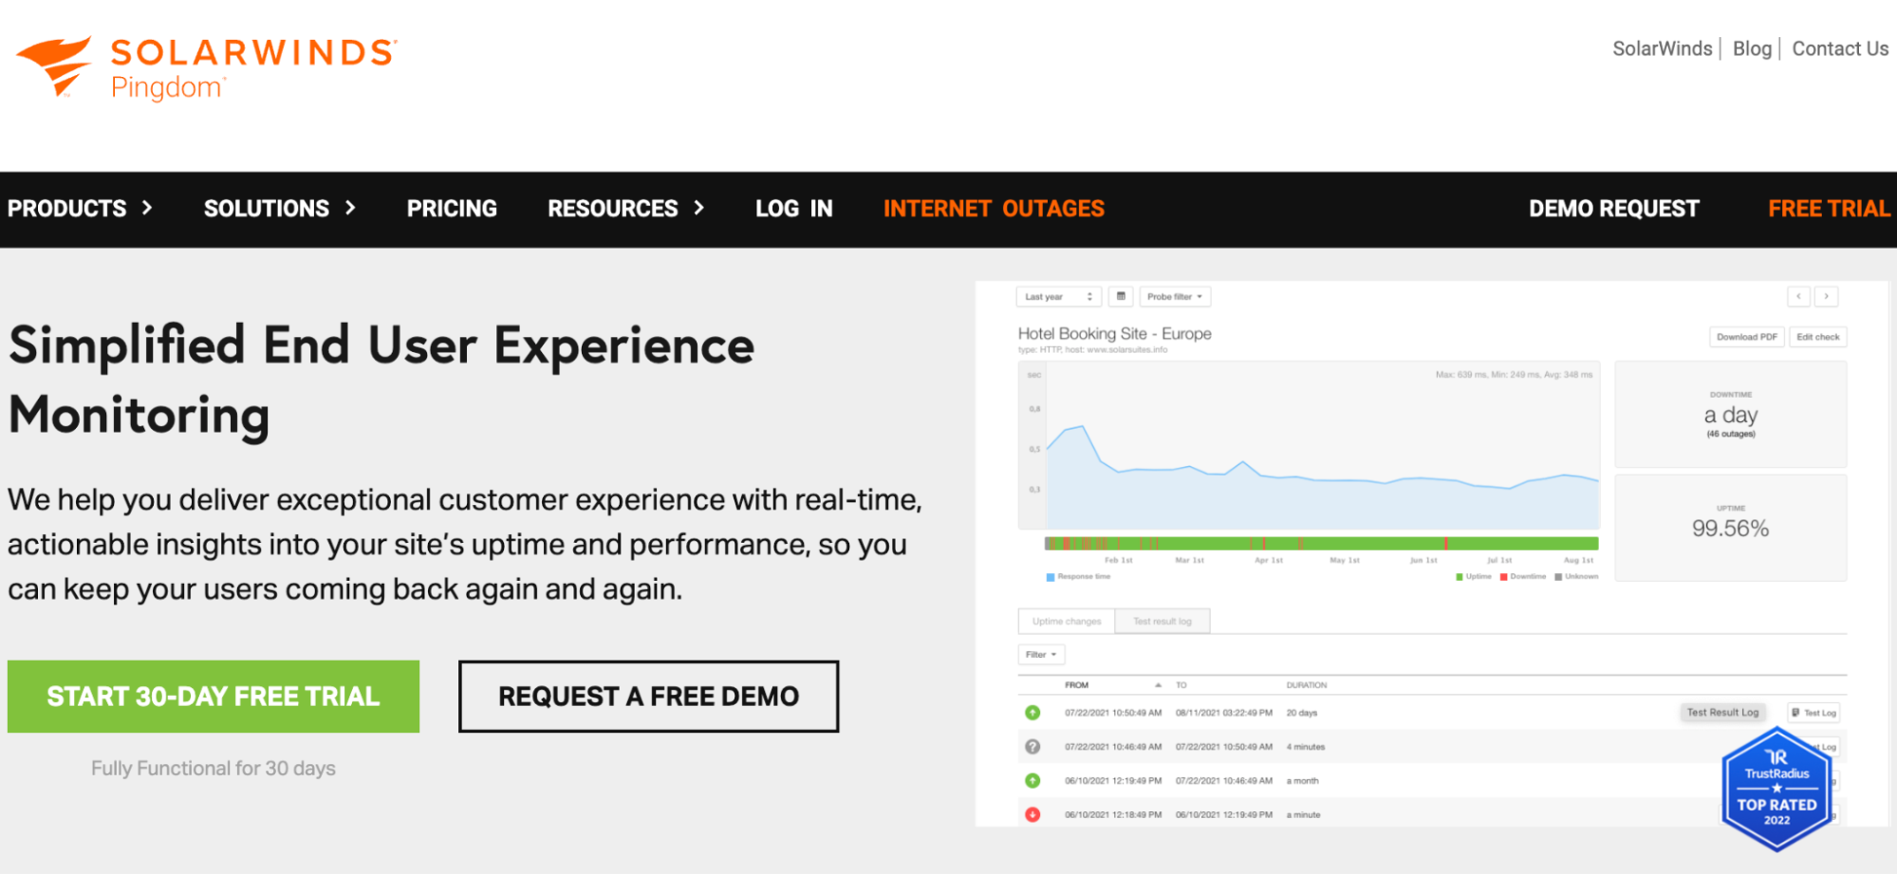This screenshot has width=1897, height=875.
Task: Expand the Products navigation menu
Action: [80, 209]
